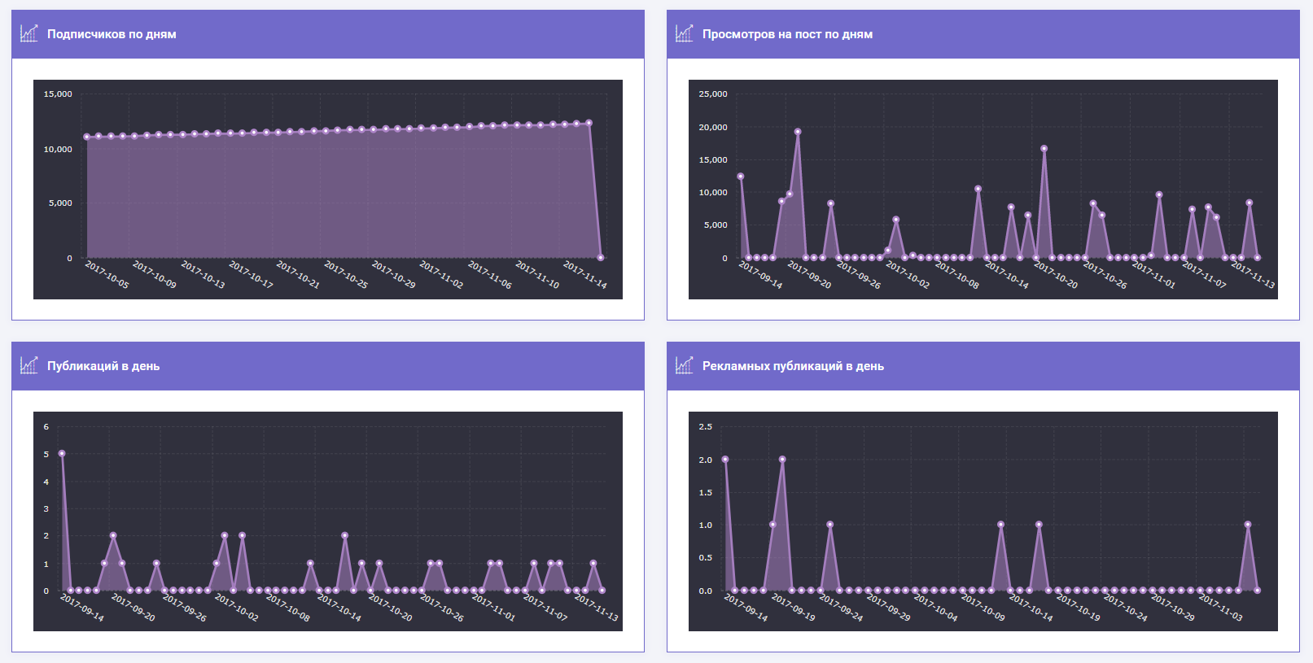
Task: Click last 1.0 peak in ad publications chart
Action: pyautogui.click(x=1247, y=525)
